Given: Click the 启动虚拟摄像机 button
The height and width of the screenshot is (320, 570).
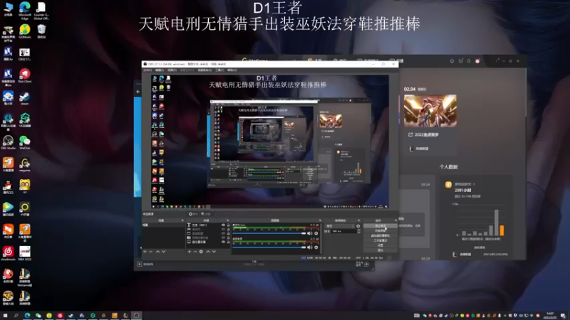Looking at the screenshot, I should click(380, 235).
